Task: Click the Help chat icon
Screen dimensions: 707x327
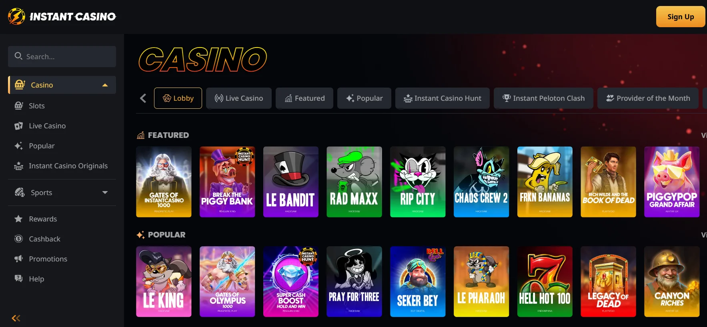Action: [x=18, y=279]
